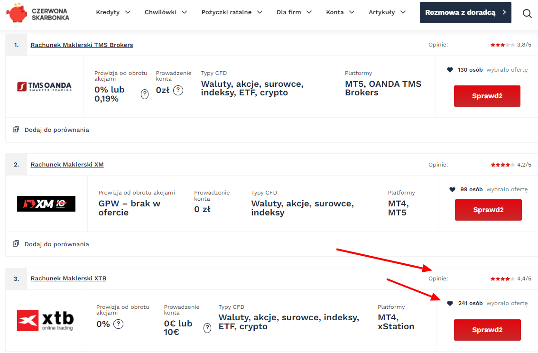Click Dodaj do porównania under XM
Image resolution: width=538 pixels, height=353 pixels.
click(x=56, y=244)
